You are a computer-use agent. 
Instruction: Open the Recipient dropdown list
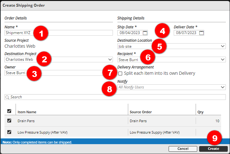[x=223, y=59]
